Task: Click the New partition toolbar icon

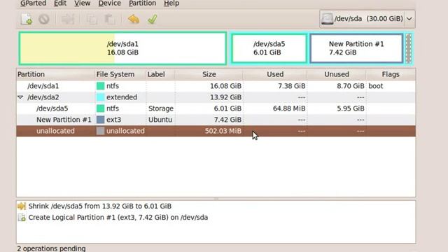Action: [x=27, y=19]
